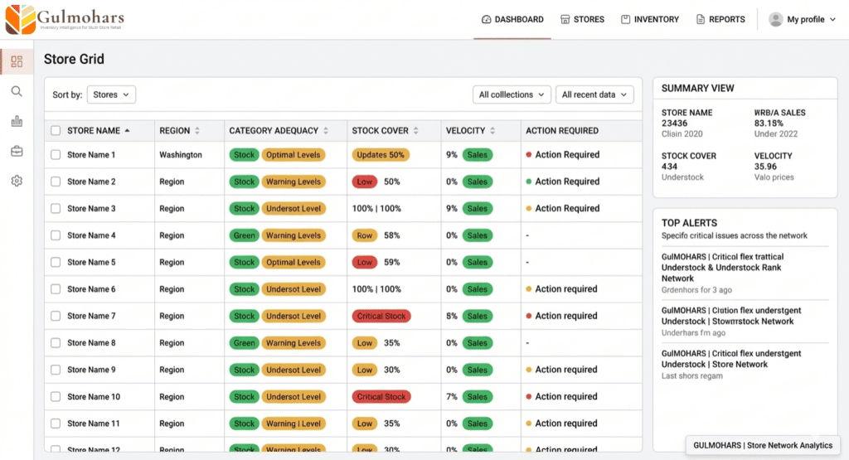The width and height of the screenshot is (849, 460).
Task: Open the grid dashboard sidebar icon
Action: [17, 61]
